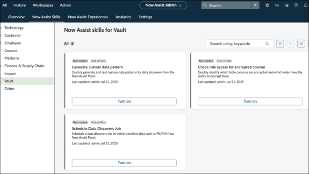
Task: Click Not started badge on Schedule Data Discovery Job
Action: (80, 122)
